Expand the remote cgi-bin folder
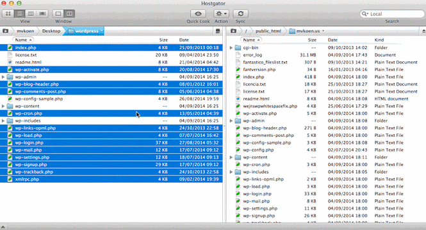Screen dimensions: 426x230 click(x=231, y=48)
